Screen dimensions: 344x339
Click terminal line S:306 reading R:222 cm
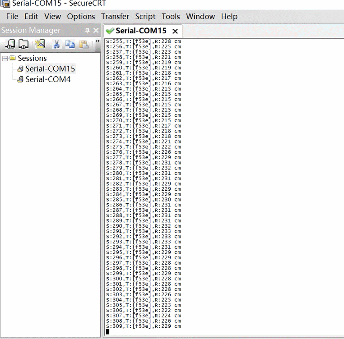pyautogui.click(x=144, y=310)
